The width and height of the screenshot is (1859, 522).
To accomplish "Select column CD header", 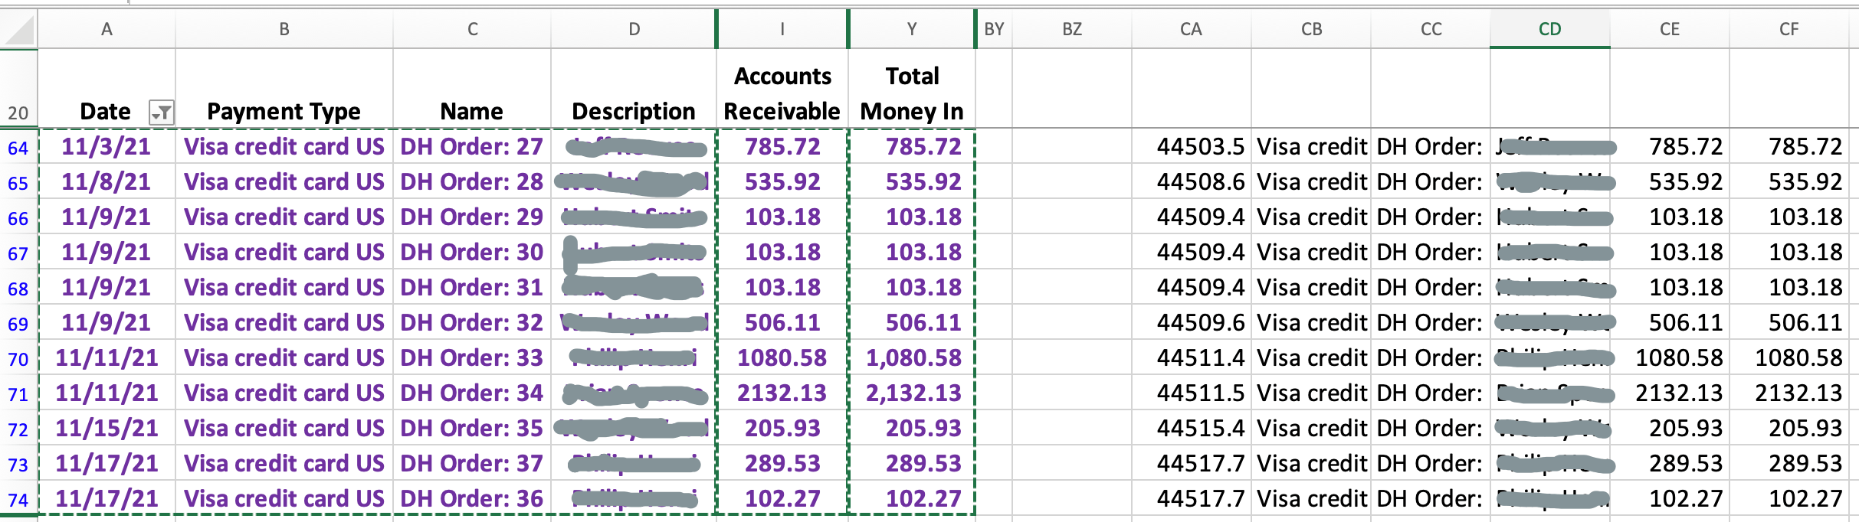I will (1549, 29).
